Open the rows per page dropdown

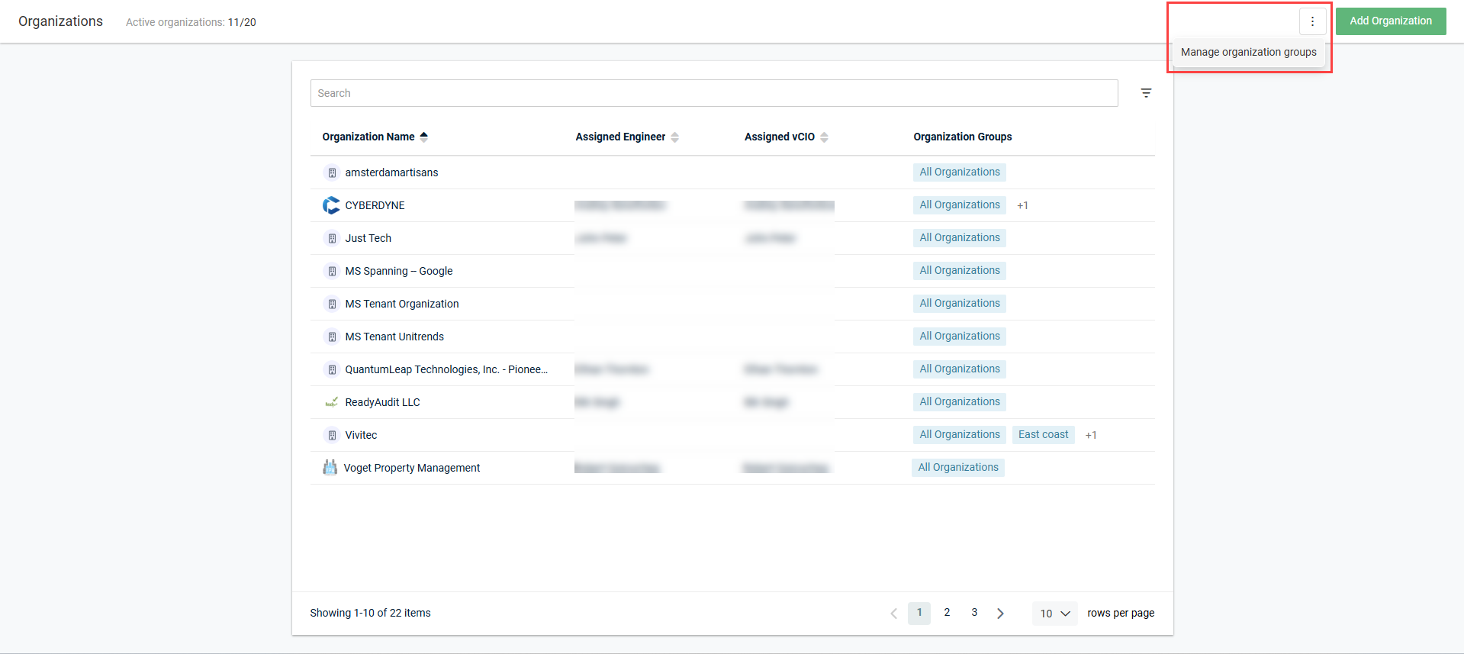[x=1054, y=614]
